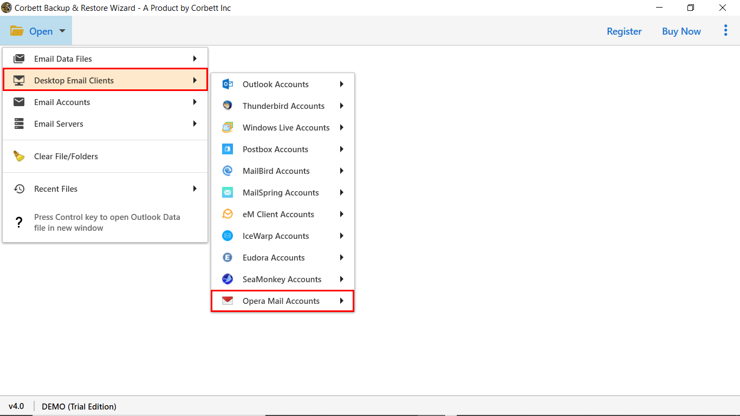740x416 pixels.
Task: Select Desktop Email Clients menu entry
Action: click(105, 80)
